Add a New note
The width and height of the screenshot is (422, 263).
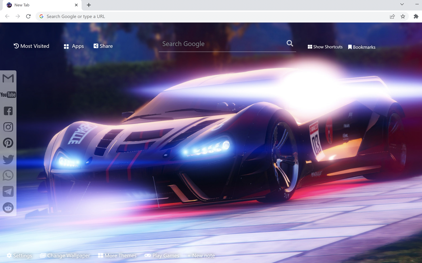tap(201, 255)
